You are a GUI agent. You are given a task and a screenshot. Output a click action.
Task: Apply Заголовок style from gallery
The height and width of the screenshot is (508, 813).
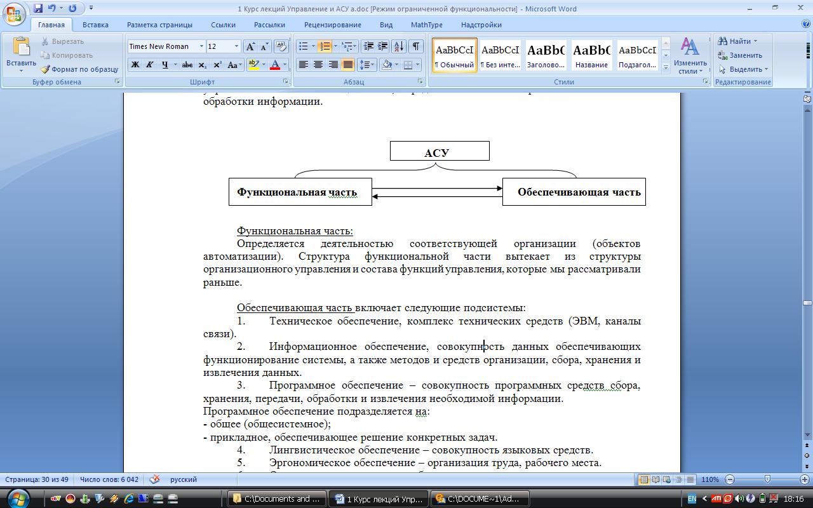click(546, 55)
